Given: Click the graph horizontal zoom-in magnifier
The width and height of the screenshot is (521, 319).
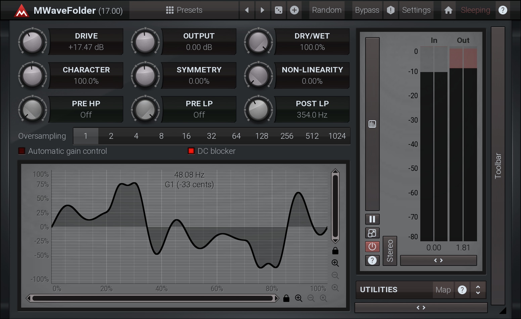Looking at the screenshot, I should point(298,298).
